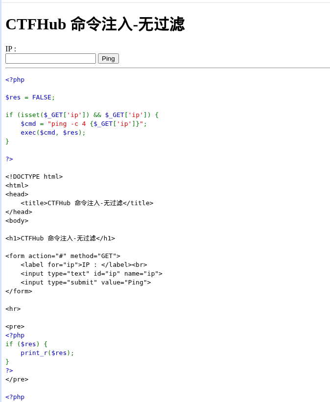Click the '<title>CTFHub' source line
The width and height of the screenshot is (330, 402).
[x=87, y=203]
